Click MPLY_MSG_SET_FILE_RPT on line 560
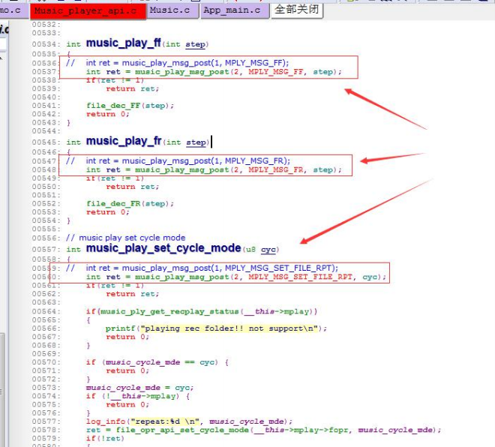This screenshot has width=495, height=447. click(x=300, y=277)
